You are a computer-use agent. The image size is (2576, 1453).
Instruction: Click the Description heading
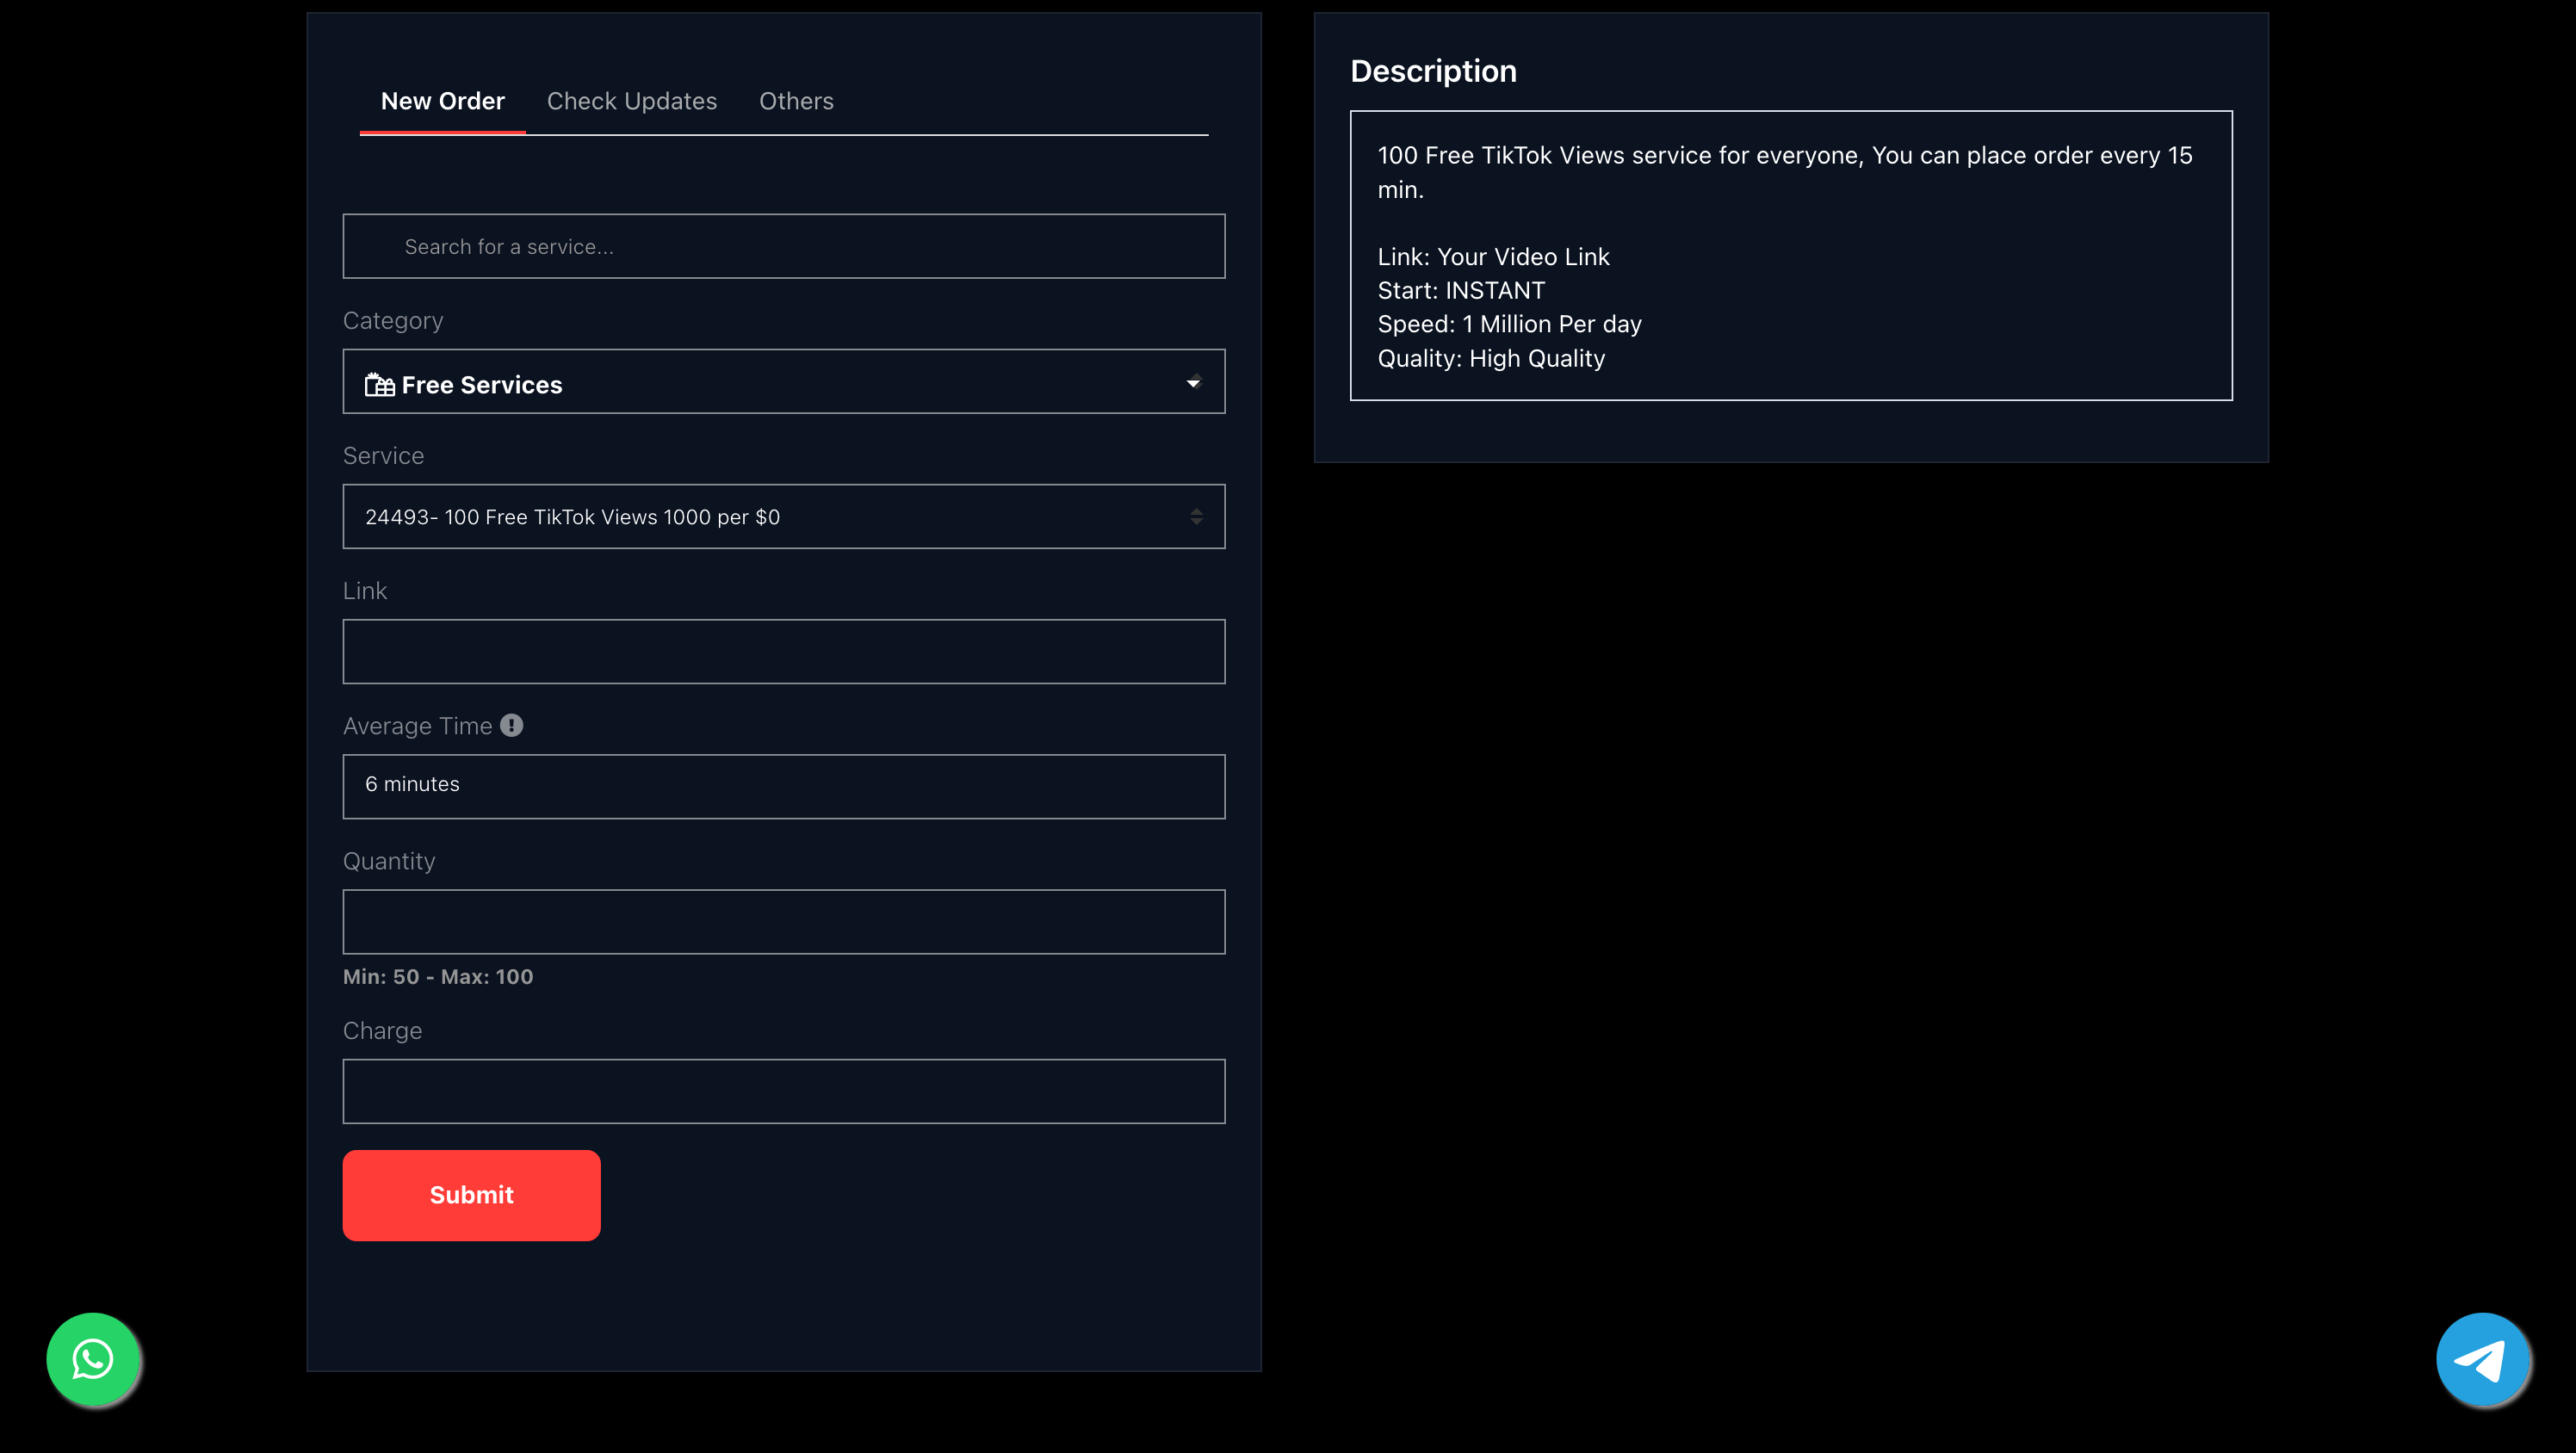coord(1432,71)
